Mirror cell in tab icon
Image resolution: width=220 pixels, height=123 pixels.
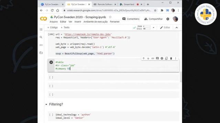click(x=166, y=58)
